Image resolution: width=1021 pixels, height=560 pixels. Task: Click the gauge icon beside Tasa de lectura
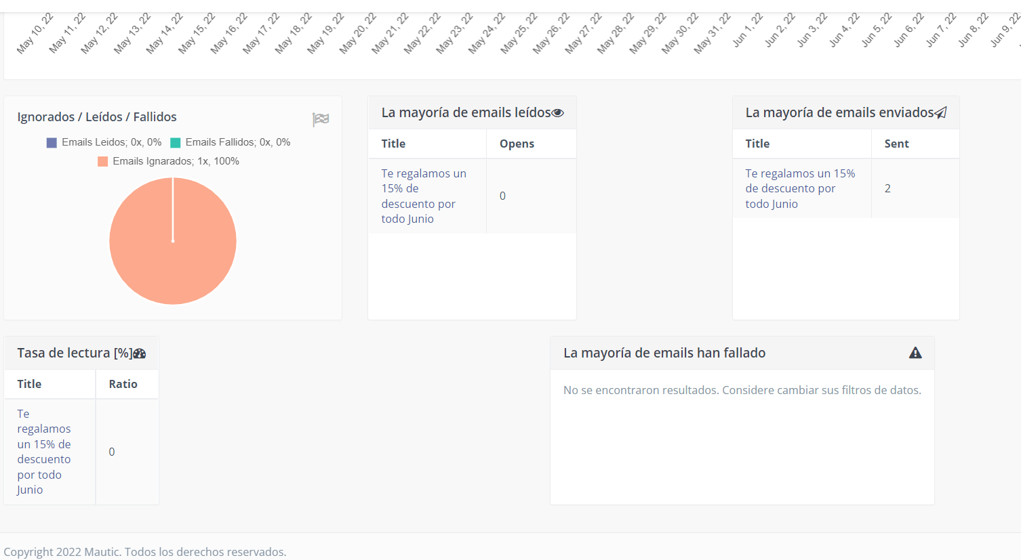[x=140, y=353]
